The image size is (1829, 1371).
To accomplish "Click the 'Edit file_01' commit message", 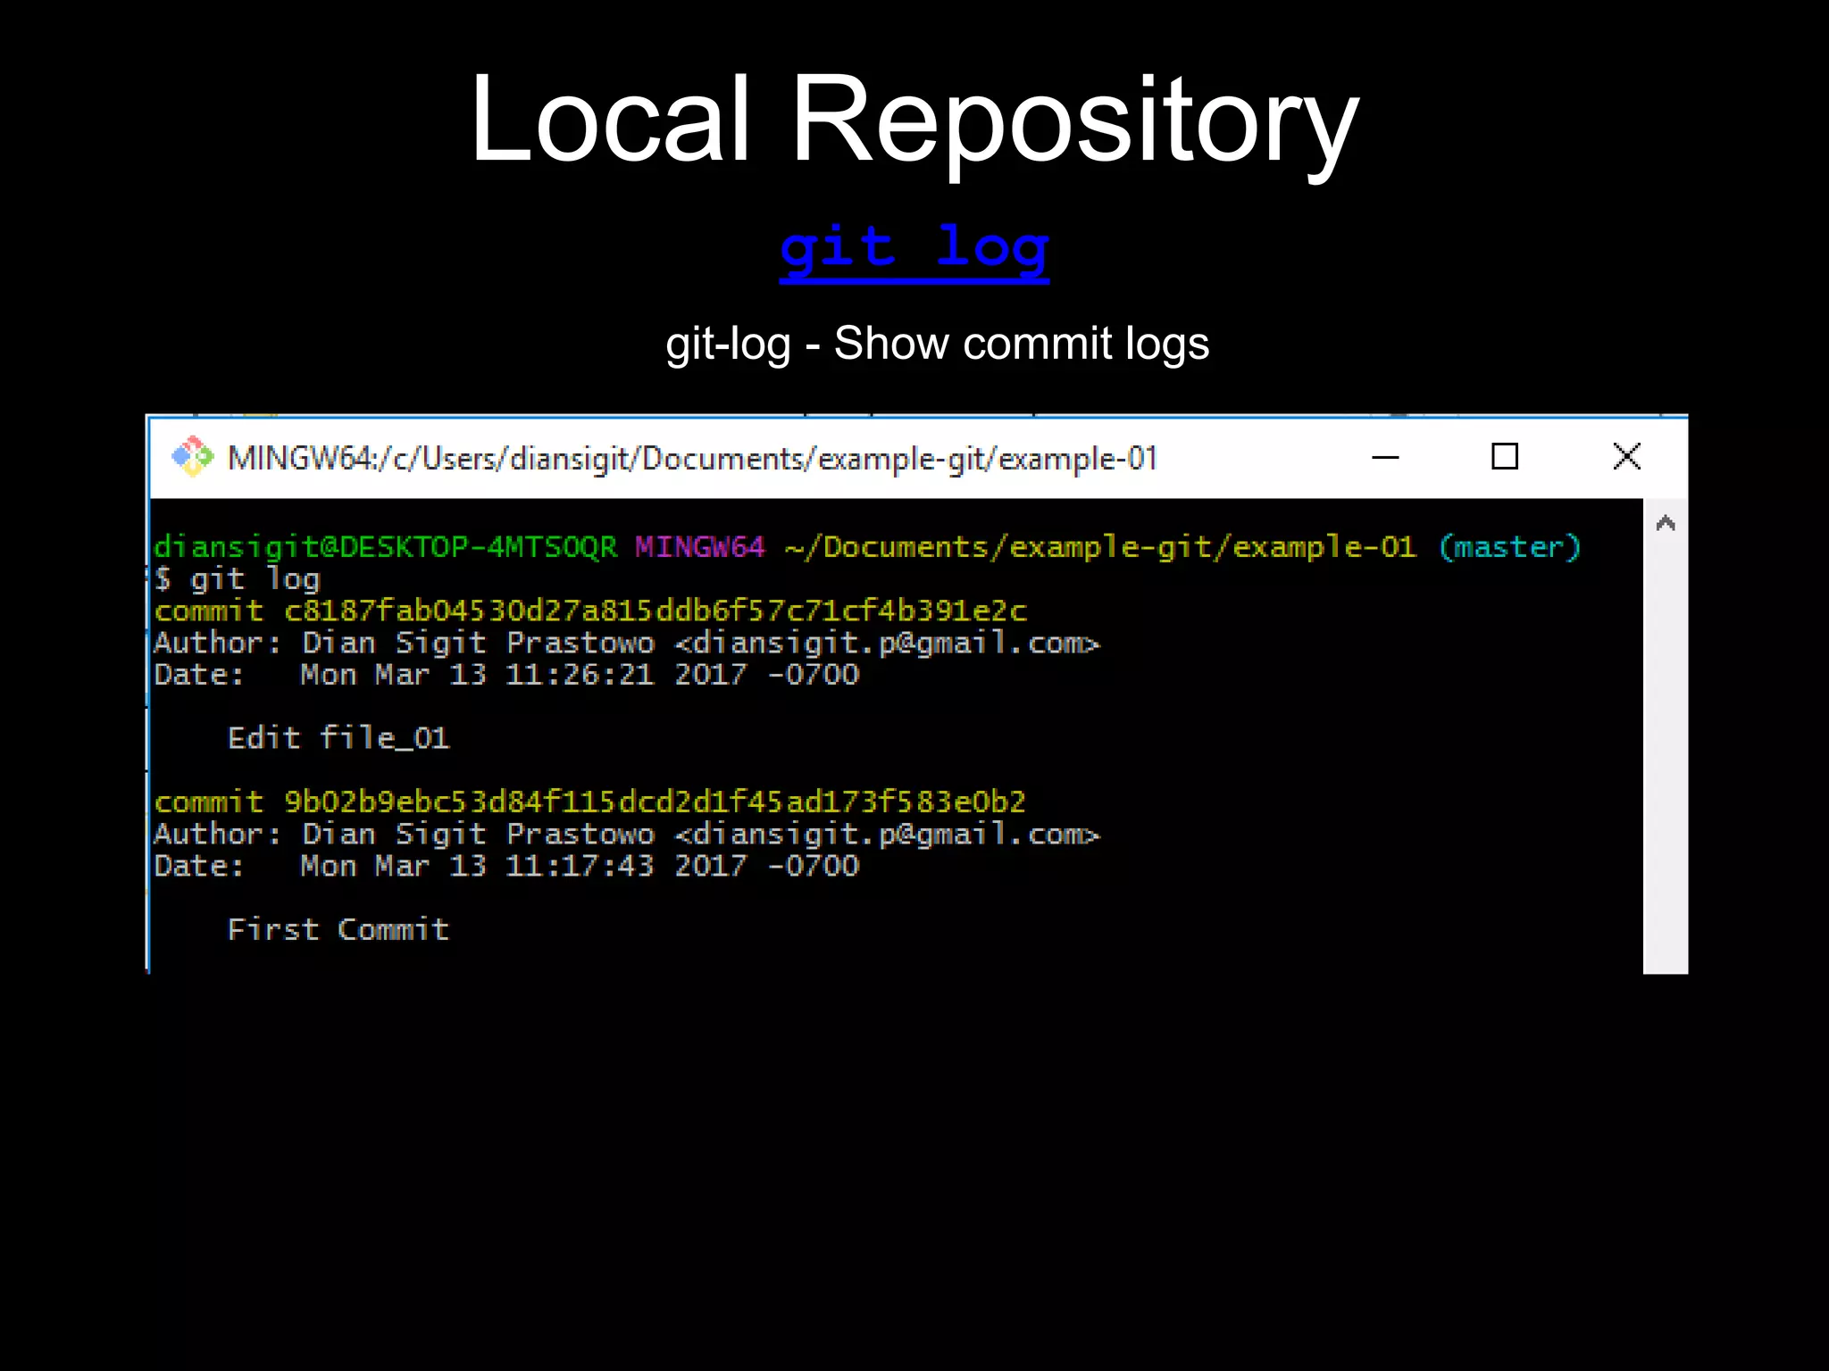I will 338,738.
